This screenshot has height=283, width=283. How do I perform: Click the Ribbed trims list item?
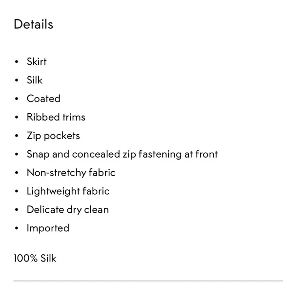[x=56, y=117]
